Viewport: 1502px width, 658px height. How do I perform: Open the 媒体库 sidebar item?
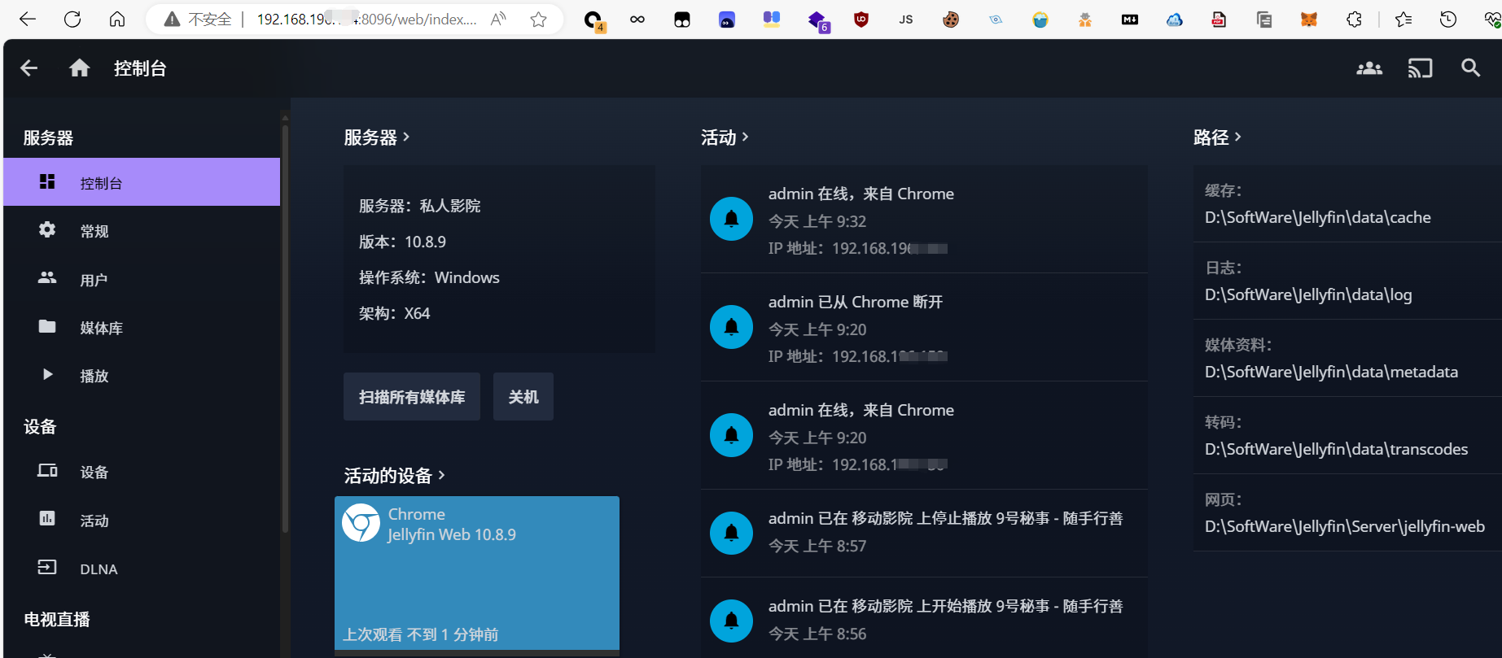tap(142, 328)
